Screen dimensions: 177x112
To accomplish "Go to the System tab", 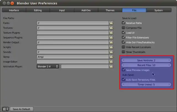I will (x=158, y=10).
